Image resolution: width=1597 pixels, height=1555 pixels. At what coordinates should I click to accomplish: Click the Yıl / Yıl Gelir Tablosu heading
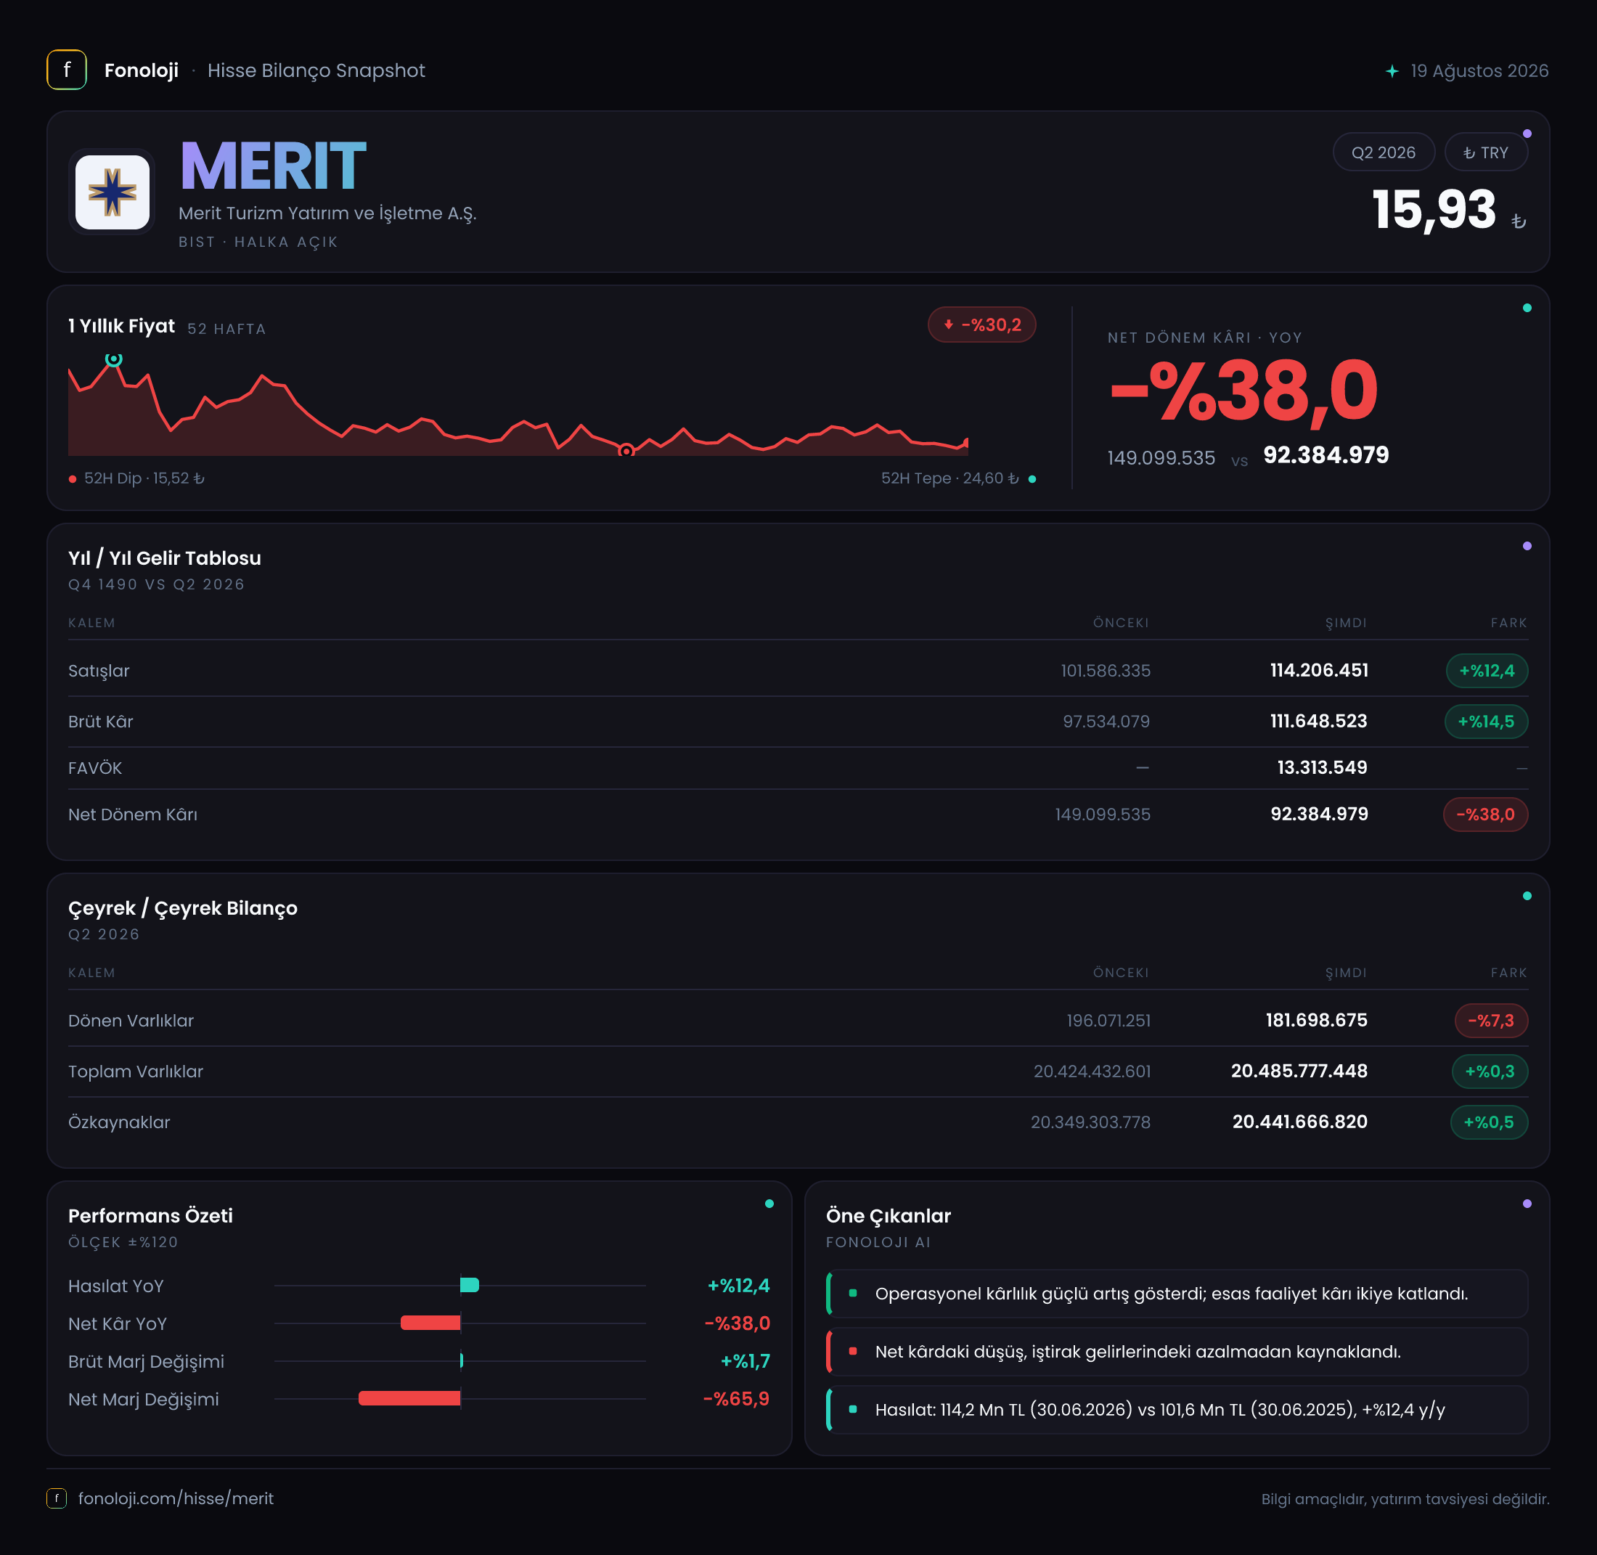164,558
